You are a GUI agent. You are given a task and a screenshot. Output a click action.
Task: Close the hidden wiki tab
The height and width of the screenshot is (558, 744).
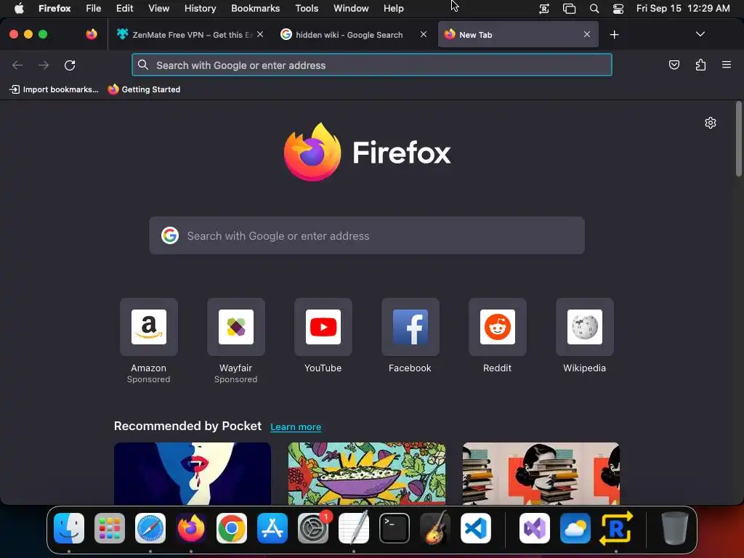424,34
